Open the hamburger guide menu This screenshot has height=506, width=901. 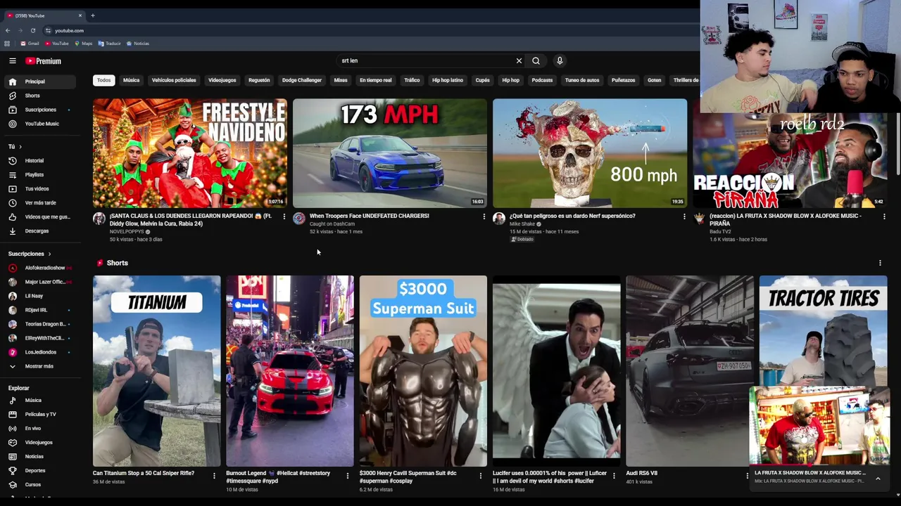pos(12,61)
